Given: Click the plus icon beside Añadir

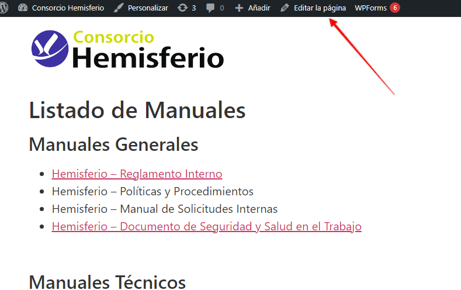Looking at the screenshot, I should (239, 8).
